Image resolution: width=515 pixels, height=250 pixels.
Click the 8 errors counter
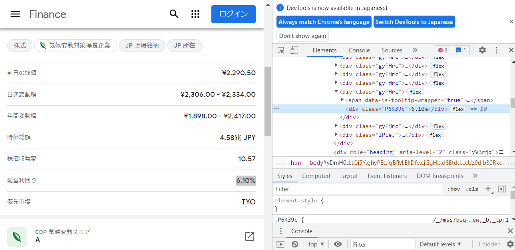(443, 50)
